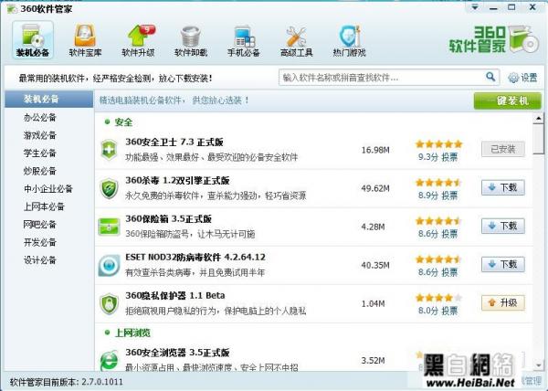548x391 pixels.
Task: Click the search magnifier button
Action: [x=490, y=78]
